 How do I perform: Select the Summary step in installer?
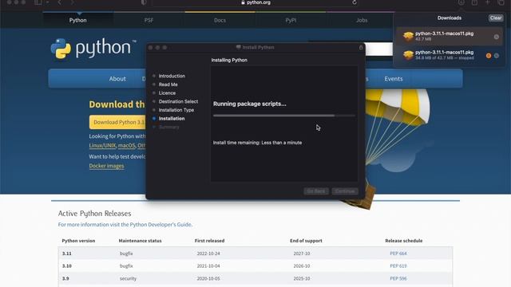click(x=168, y=127)
